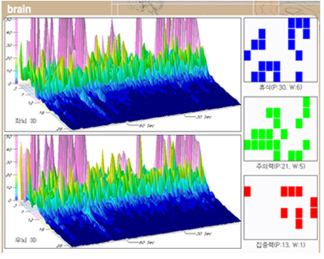
Task: Open the blue rest pattern grid panel
Action: 280,50
